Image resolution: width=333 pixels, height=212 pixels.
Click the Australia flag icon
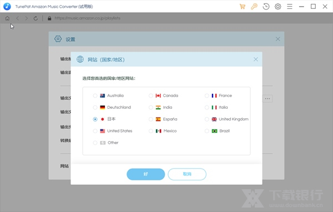click(102, 96)
